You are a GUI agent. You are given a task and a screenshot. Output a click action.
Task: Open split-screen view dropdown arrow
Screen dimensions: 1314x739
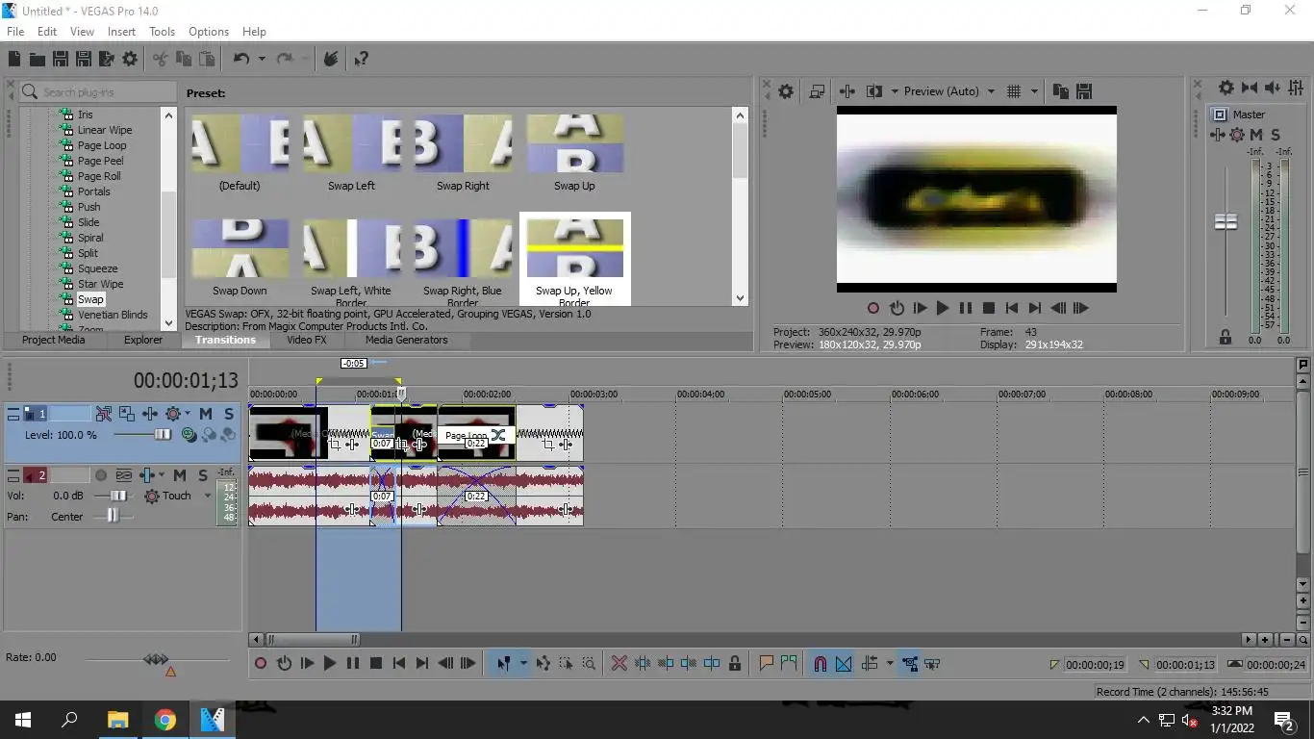pos(895,91)
